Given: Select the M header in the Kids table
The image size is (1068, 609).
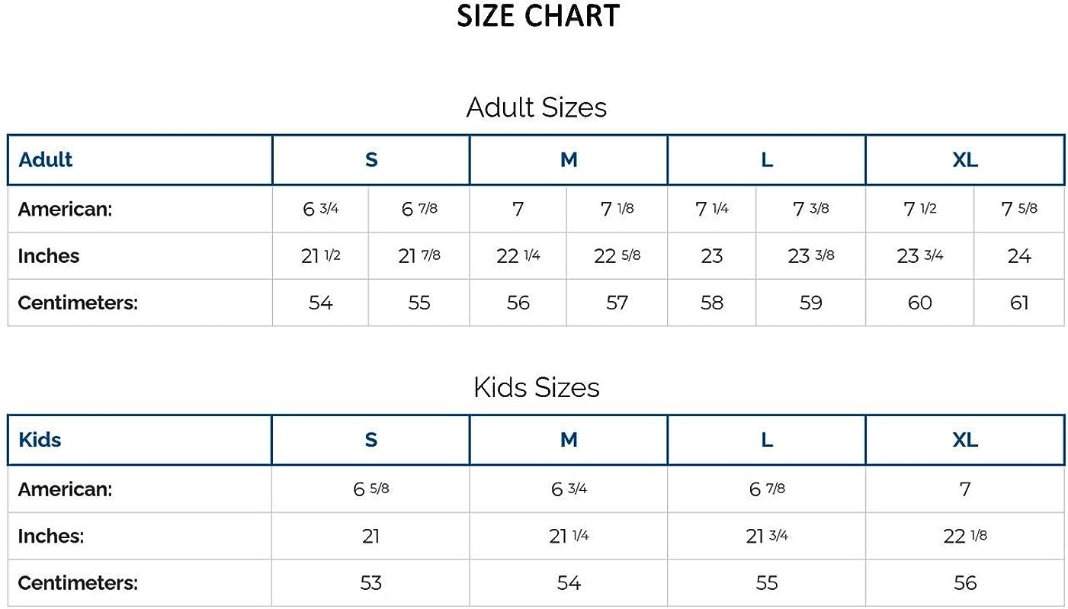Looking at the screenshot, I should click(x=569, y=440).
